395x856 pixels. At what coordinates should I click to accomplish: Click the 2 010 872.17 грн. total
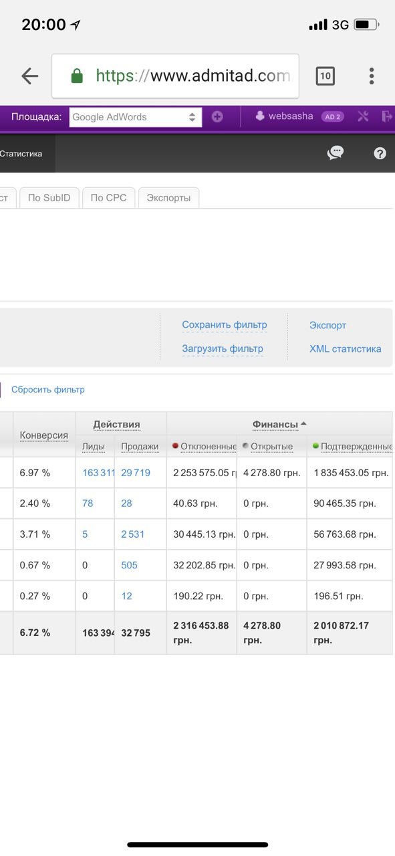pos(341,633)
